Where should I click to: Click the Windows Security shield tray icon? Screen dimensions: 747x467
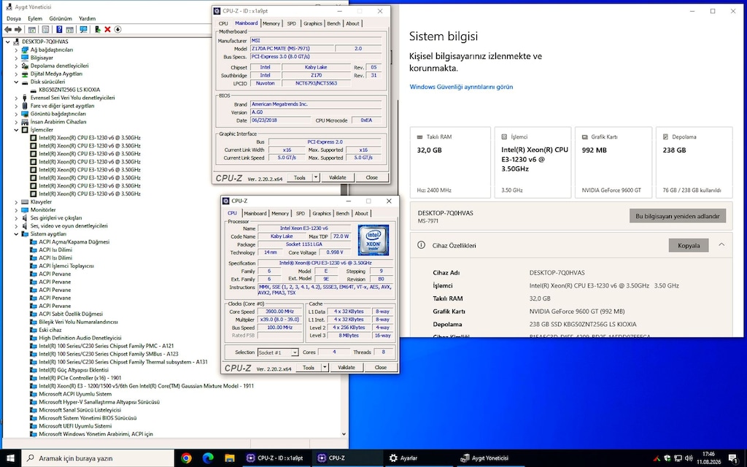click(x=667, y=458)
